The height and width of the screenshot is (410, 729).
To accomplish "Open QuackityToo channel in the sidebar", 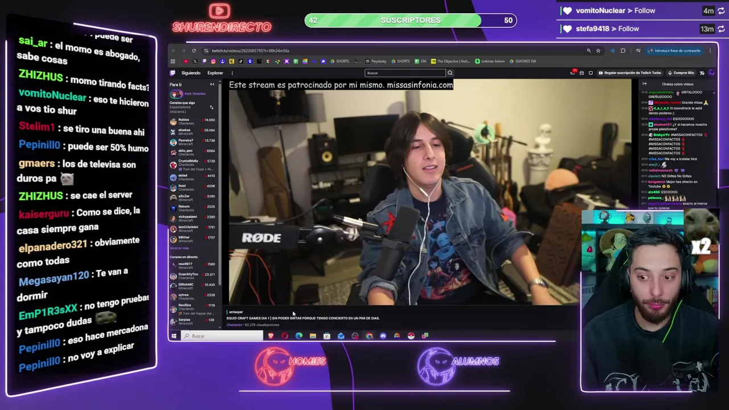I will (193, 276).
